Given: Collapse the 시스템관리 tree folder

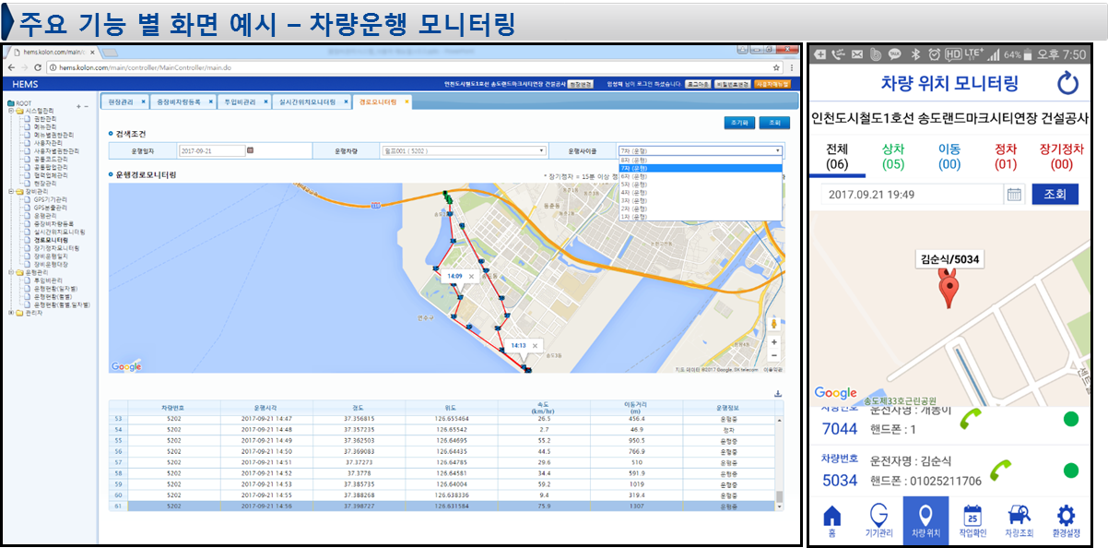Looking at the screenshot, I should 9,111.
